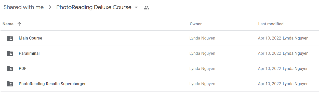Open the PhotoReading Deluxe Course dropdown arrow
319x92 pixels.
tap(136, 8)
